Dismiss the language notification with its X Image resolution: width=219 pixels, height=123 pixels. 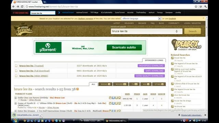coord(203,18)
